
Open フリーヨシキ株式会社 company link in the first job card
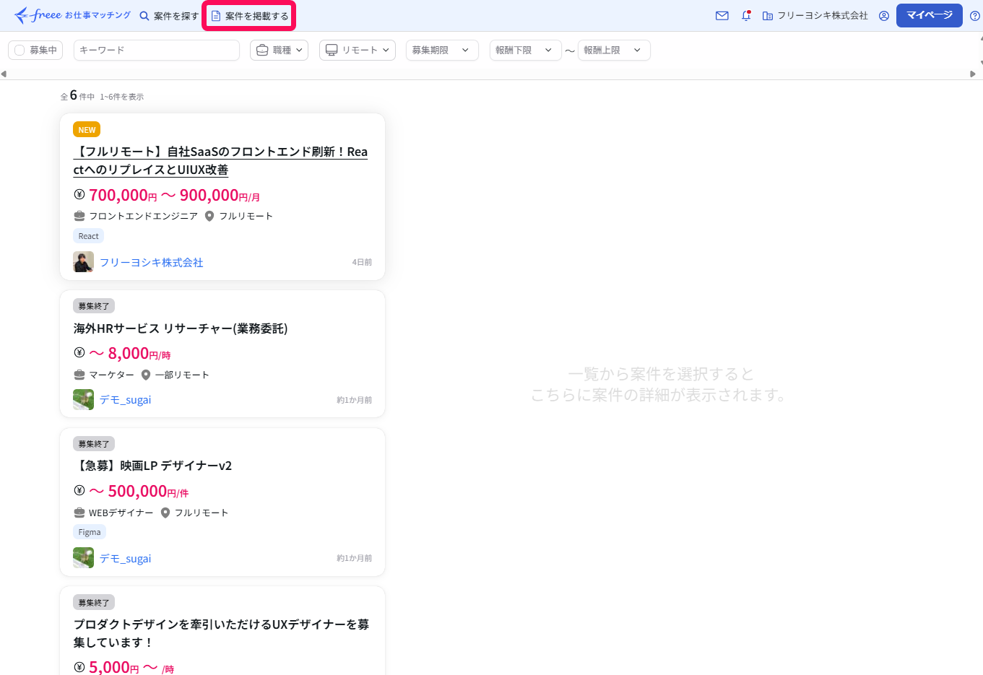[151, 262]
